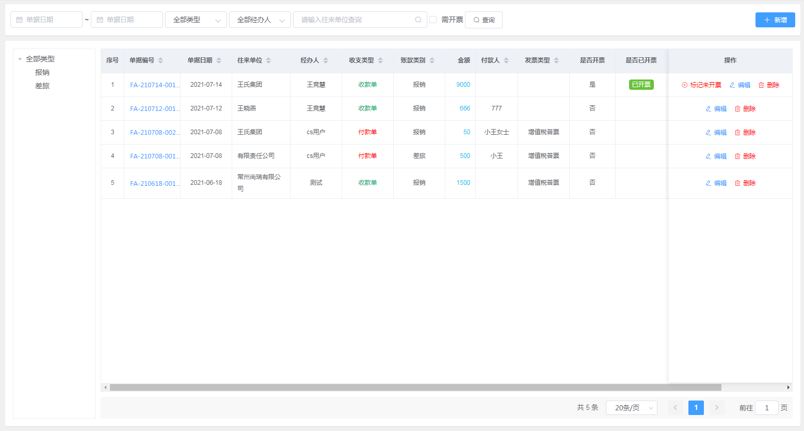This screenshot has width=804, height=431.
Task: Click the edit pencil icon for row 1
Action: pos(732,85)
